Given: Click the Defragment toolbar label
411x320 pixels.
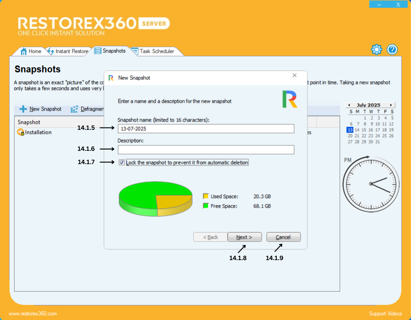Looking at the screenshot, I should [92, 109].
